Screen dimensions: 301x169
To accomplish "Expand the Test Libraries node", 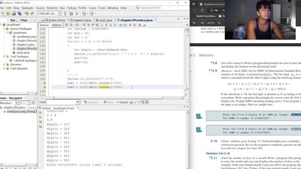I will tap(4, 69).
